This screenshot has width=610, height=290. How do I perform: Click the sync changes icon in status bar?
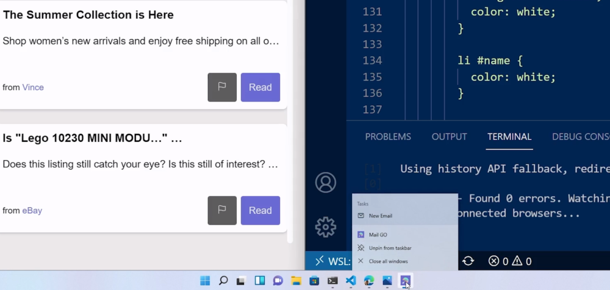coord(468,261)
